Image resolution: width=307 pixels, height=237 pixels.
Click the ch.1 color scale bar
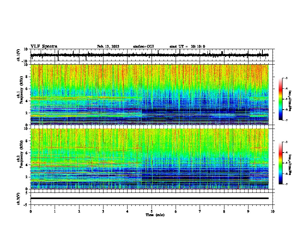281,99
